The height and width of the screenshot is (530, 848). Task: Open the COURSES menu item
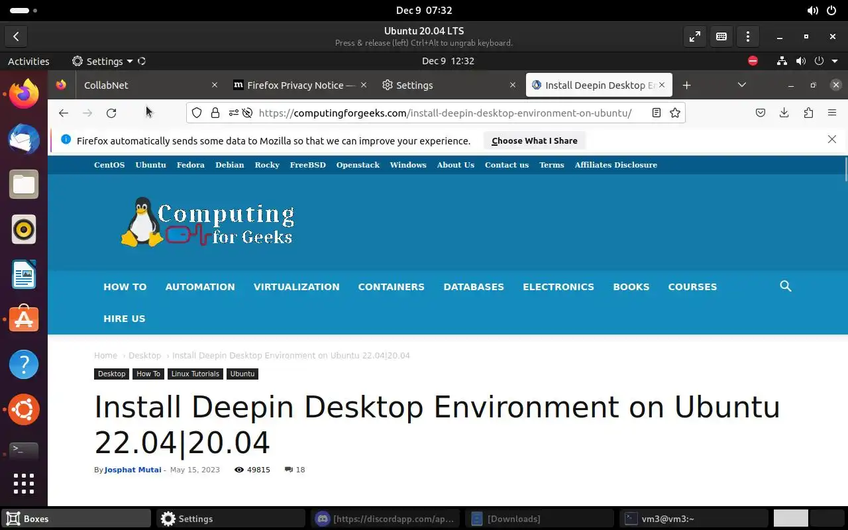coord(692,287)
